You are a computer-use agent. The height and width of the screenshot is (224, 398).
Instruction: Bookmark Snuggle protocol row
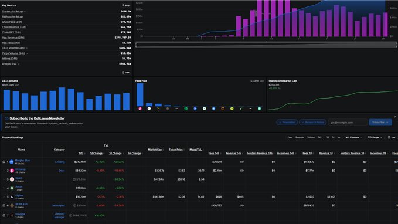4,215
